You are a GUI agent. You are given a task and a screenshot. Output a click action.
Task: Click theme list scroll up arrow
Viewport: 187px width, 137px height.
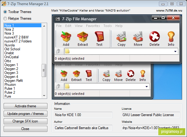tap(44, 26)
